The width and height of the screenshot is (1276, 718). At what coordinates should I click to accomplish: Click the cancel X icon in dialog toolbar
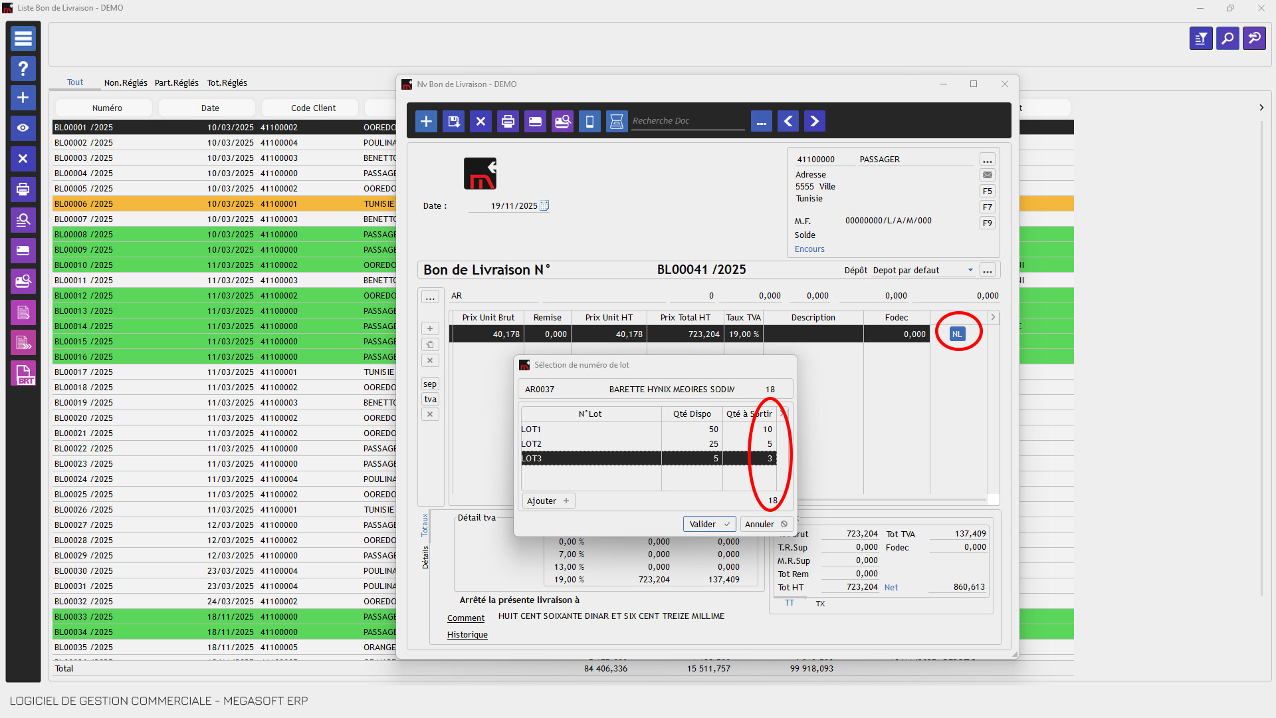(481, 121)
